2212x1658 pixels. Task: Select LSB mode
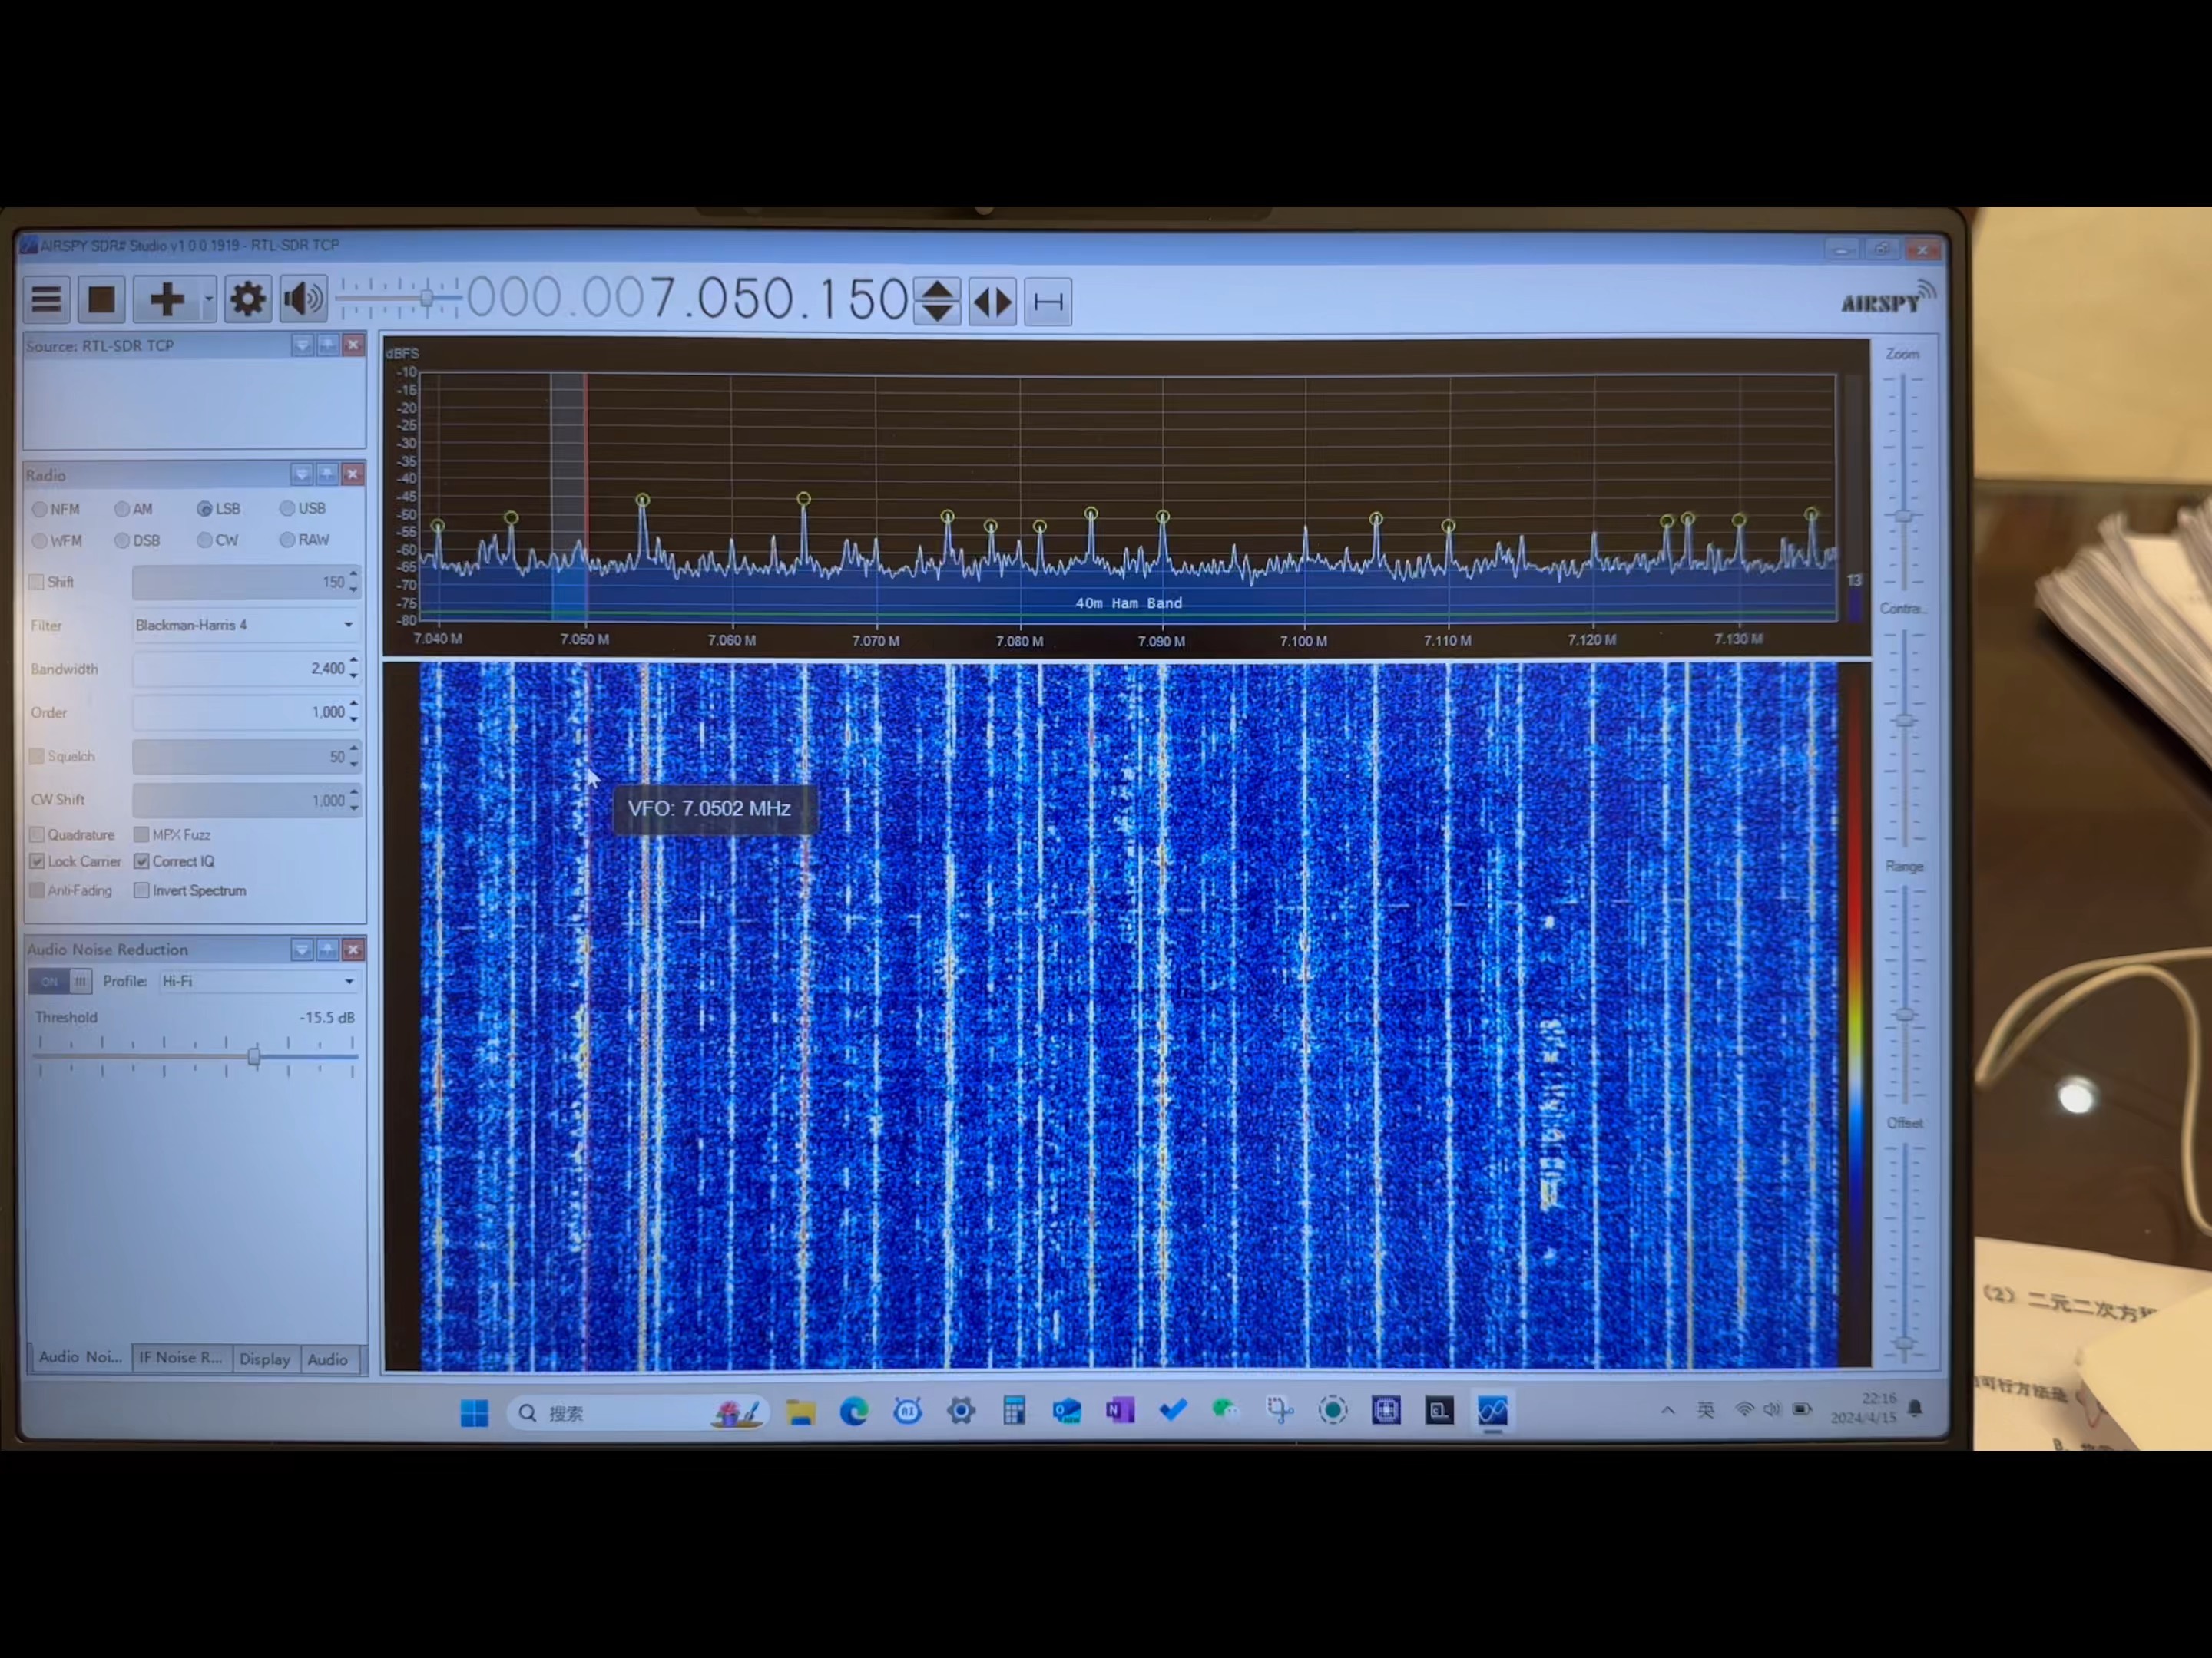tap(205, 509)
